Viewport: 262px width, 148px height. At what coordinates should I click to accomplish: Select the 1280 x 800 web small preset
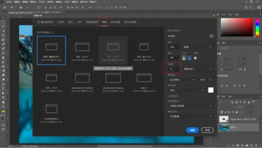click(x=51, y=82)
